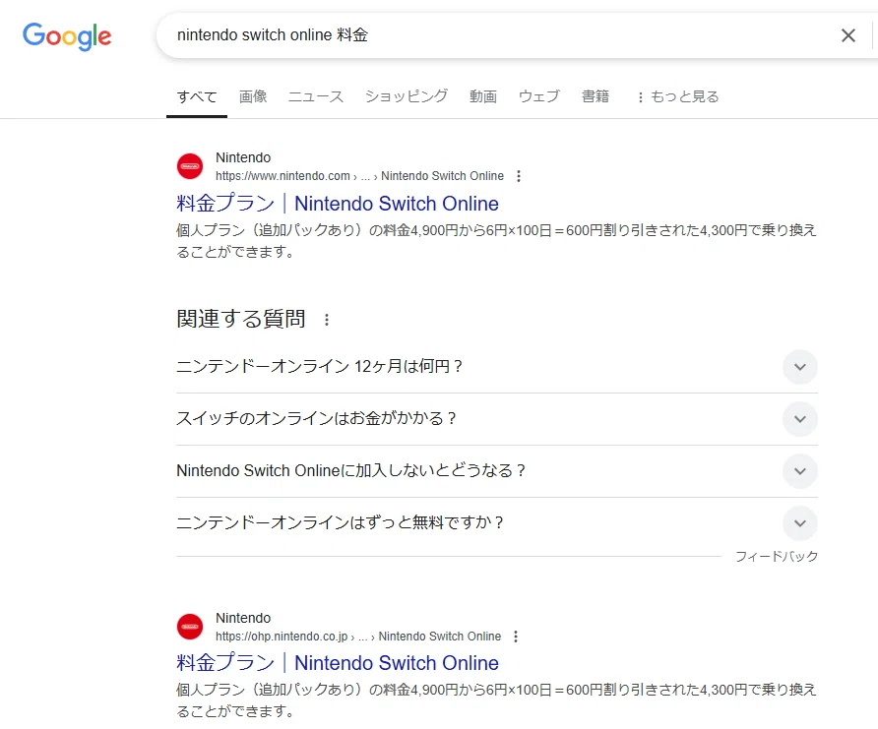Click the フィードバック link
The image size is (878, 729).
pos(776,557)
